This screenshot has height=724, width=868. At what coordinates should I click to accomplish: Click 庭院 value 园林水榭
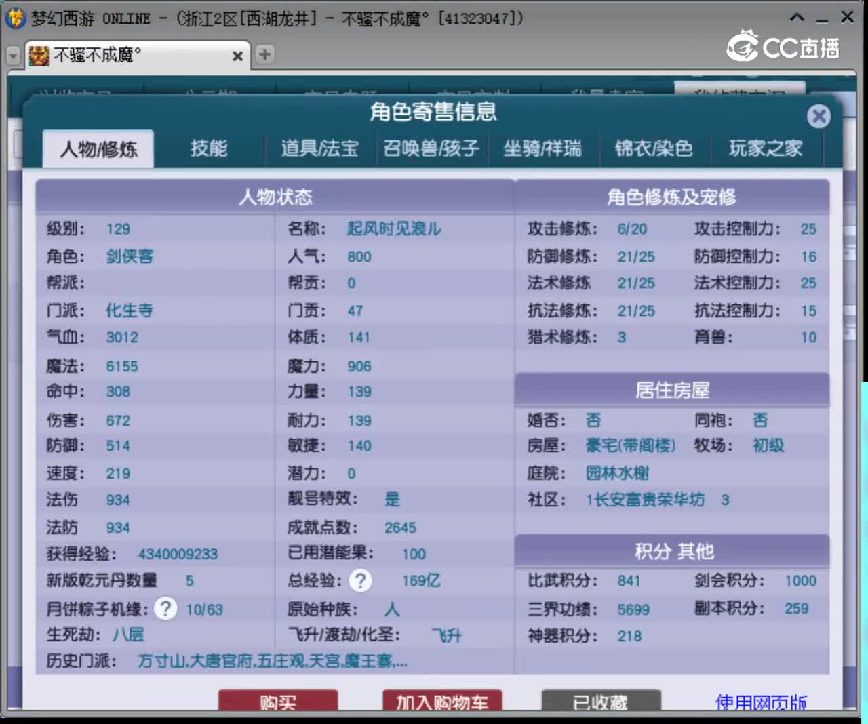tap(617, 473)
